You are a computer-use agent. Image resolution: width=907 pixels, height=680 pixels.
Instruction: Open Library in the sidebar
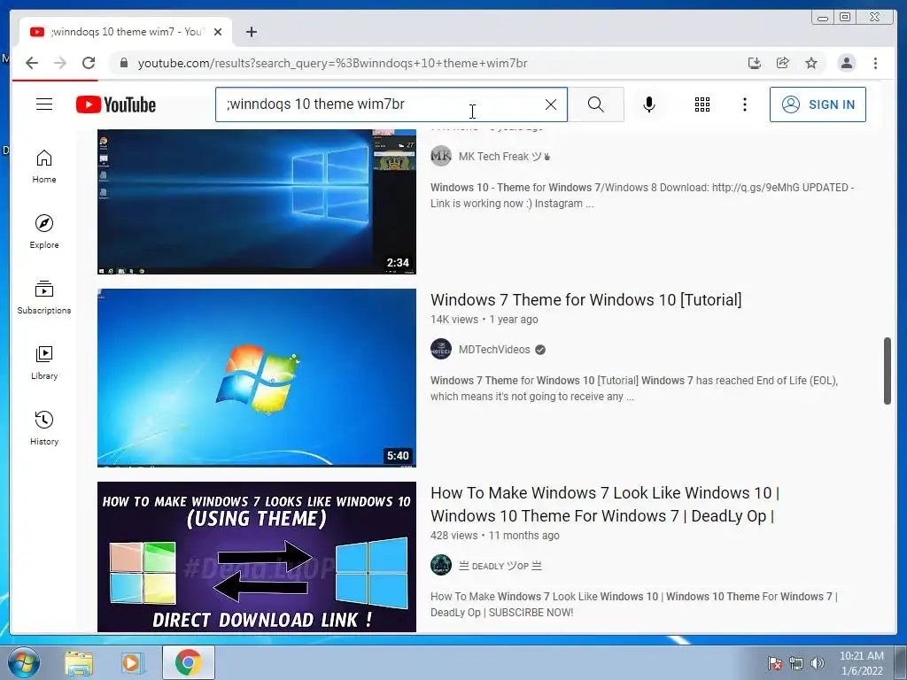(x=44, y=362)
